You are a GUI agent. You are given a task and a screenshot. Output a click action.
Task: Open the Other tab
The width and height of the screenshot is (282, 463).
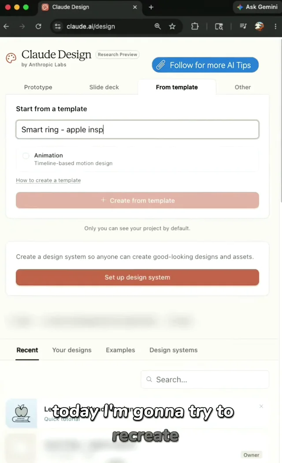(x=243, y=87)
